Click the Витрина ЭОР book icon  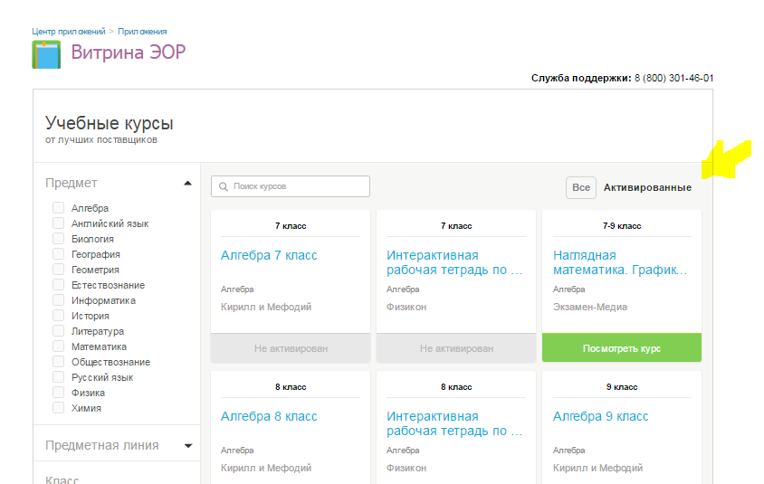(46, 54)
